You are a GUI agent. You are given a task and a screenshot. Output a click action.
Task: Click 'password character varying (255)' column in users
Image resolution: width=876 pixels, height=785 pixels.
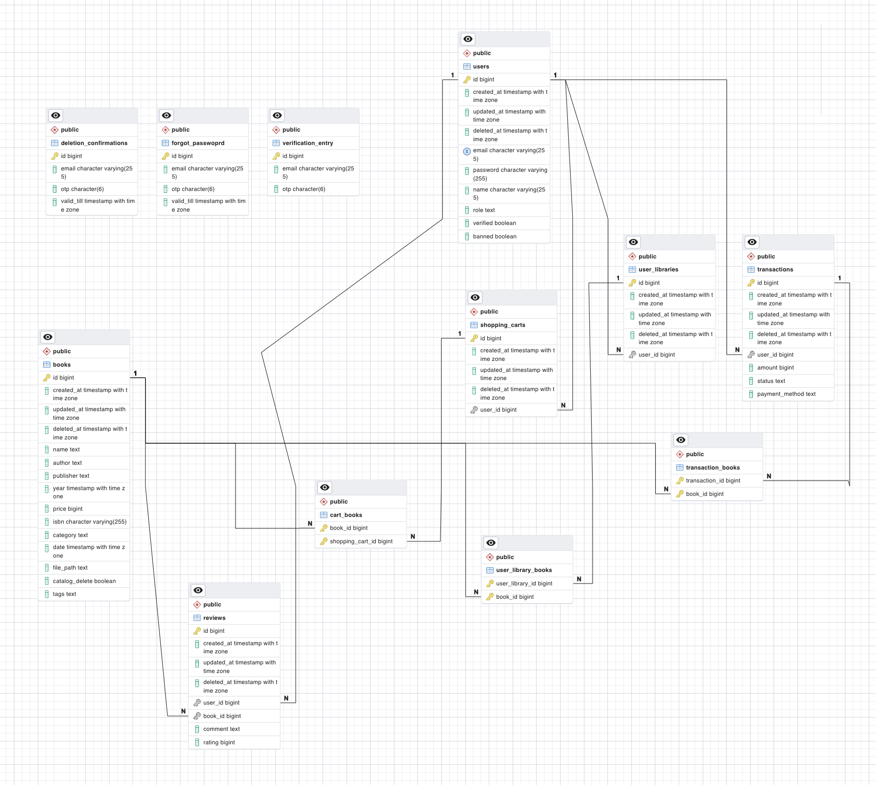click(504, 174)
